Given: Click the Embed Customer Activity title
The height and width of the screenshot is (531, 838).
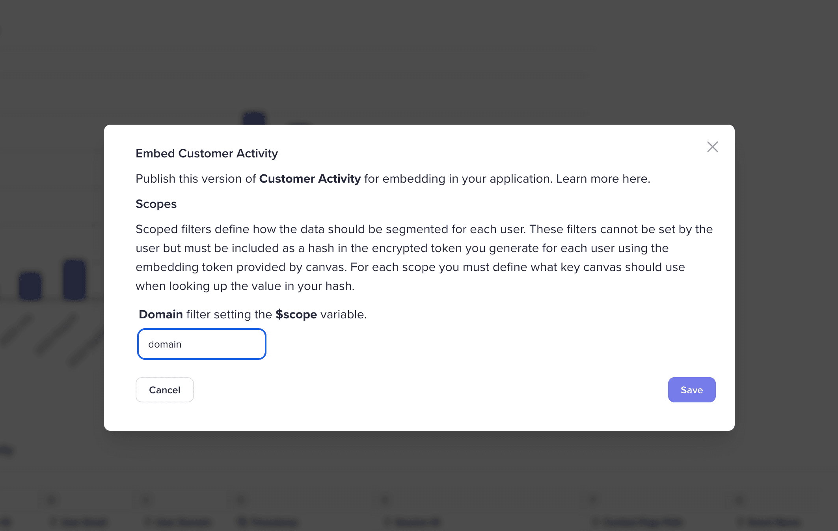Looking at the screenshot, I should 207,153.
